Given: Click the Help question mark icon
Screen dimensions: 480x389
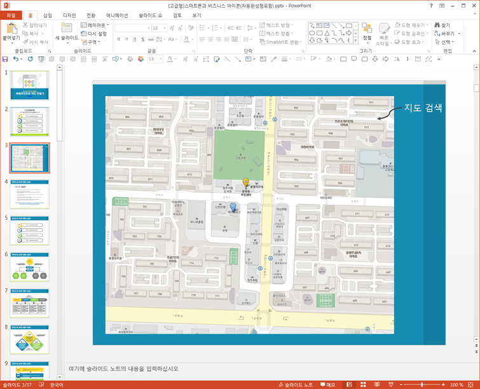Looking at the screenshot, I should click(x=431, y=6).
